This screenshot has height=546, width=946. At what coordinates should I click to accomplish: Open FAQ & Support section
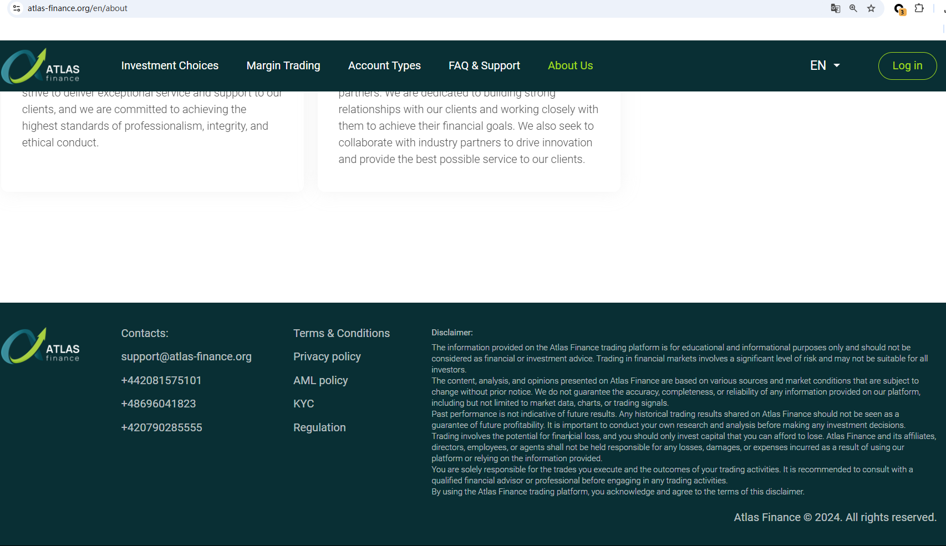[x=484, y=65]
